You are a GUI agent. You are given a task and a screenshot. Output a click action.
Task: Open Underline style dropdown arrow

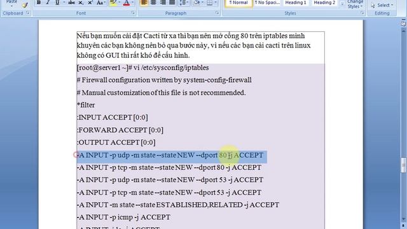[64, 3]
